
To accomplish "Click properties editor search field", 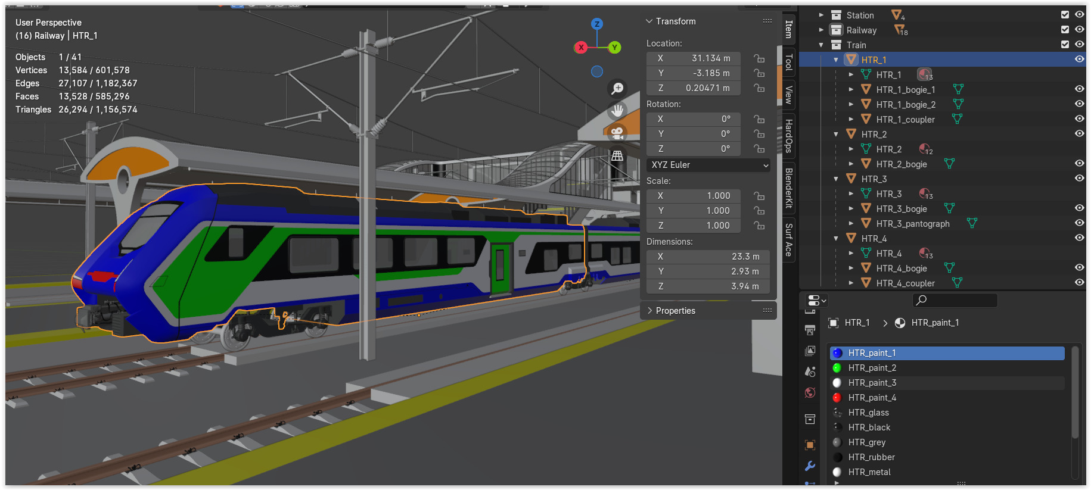I will (x=955, y=300).
